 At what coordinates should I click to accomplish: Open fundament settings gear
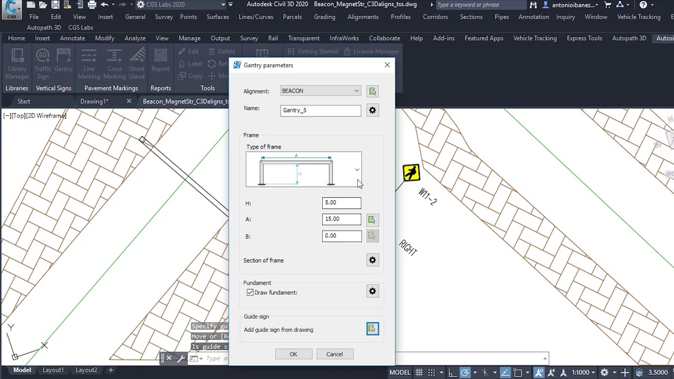pyautogui.click(x=372, y=291)
